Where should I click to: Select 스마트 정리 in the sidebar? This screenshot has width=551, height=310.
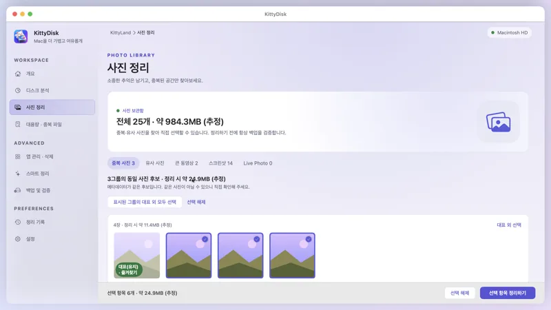(52, 174)
